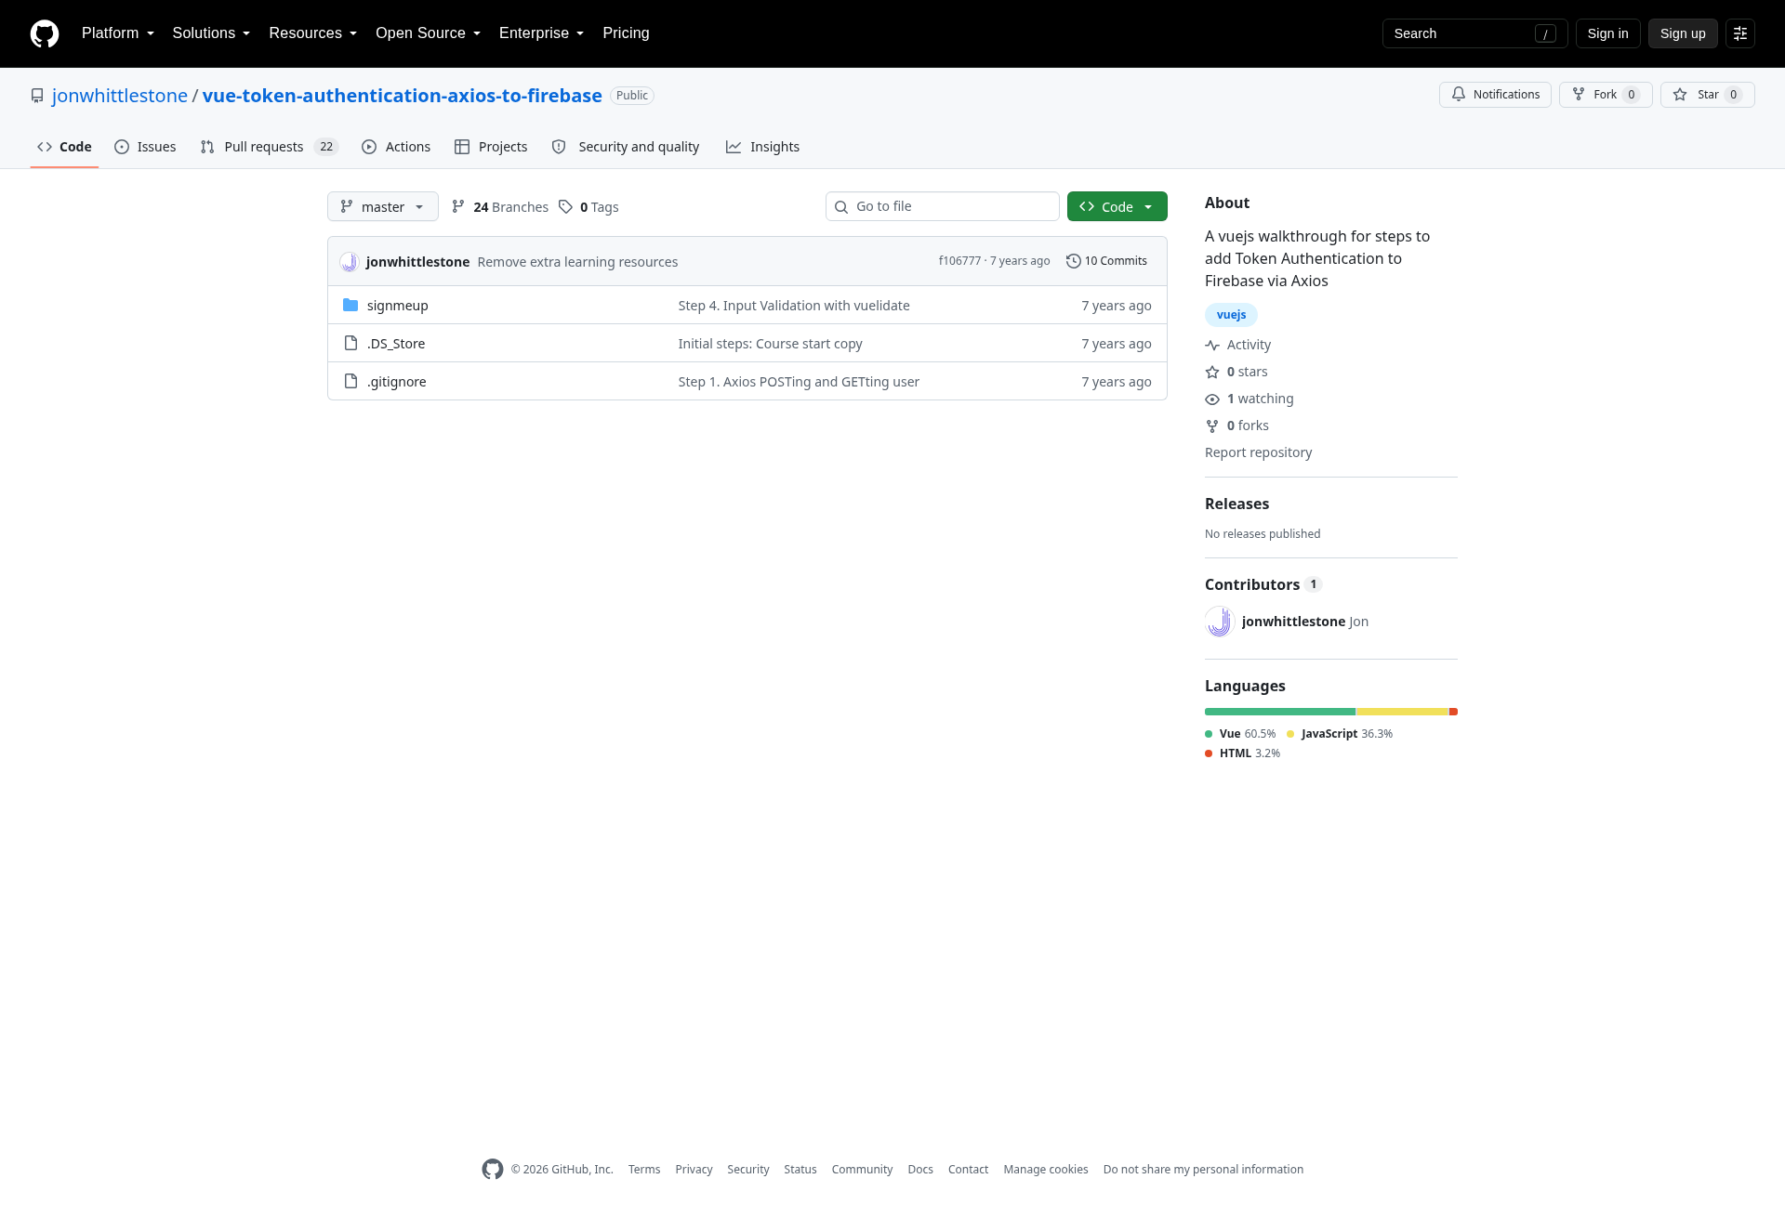The height and width of the screenshot is (1218, 1785).
Task: Click the HTML 3.2% language entry
Action: 1242,753
